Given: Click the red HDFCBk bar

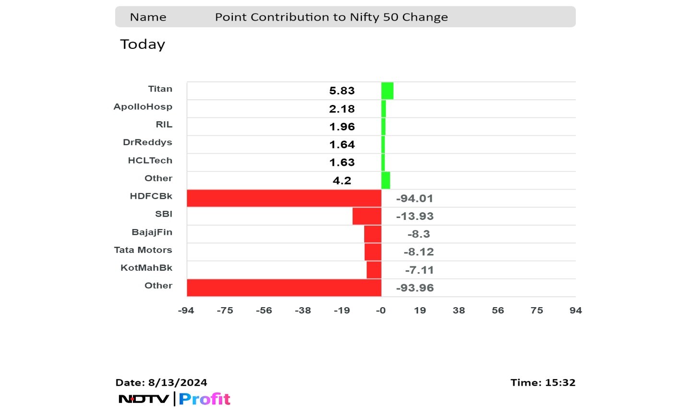Looking at the screenshot, I should [284, 198].
